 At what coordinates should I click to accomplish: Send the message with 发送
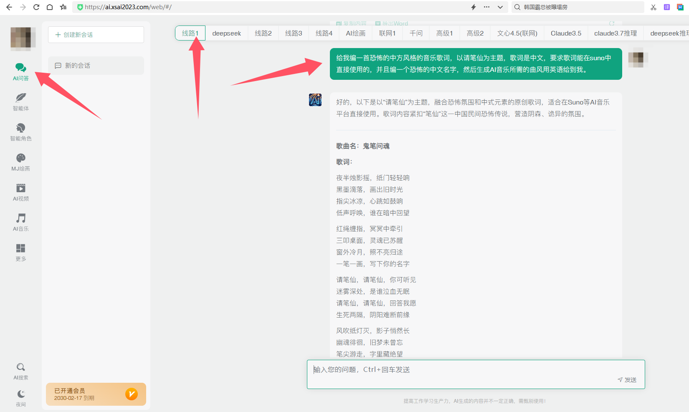(627, 380)
